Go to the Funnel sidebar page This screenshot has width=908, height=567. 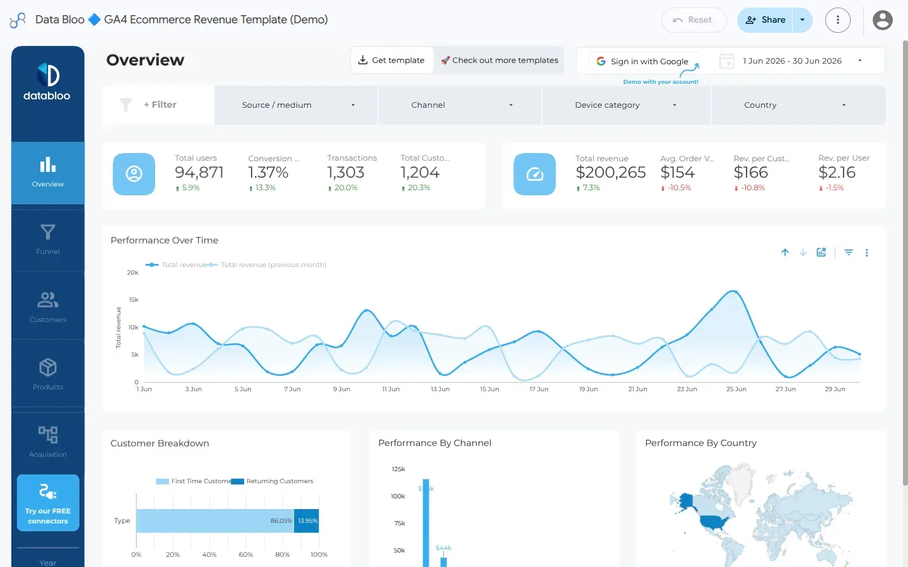pyautogui.click(x=48, y=240)
